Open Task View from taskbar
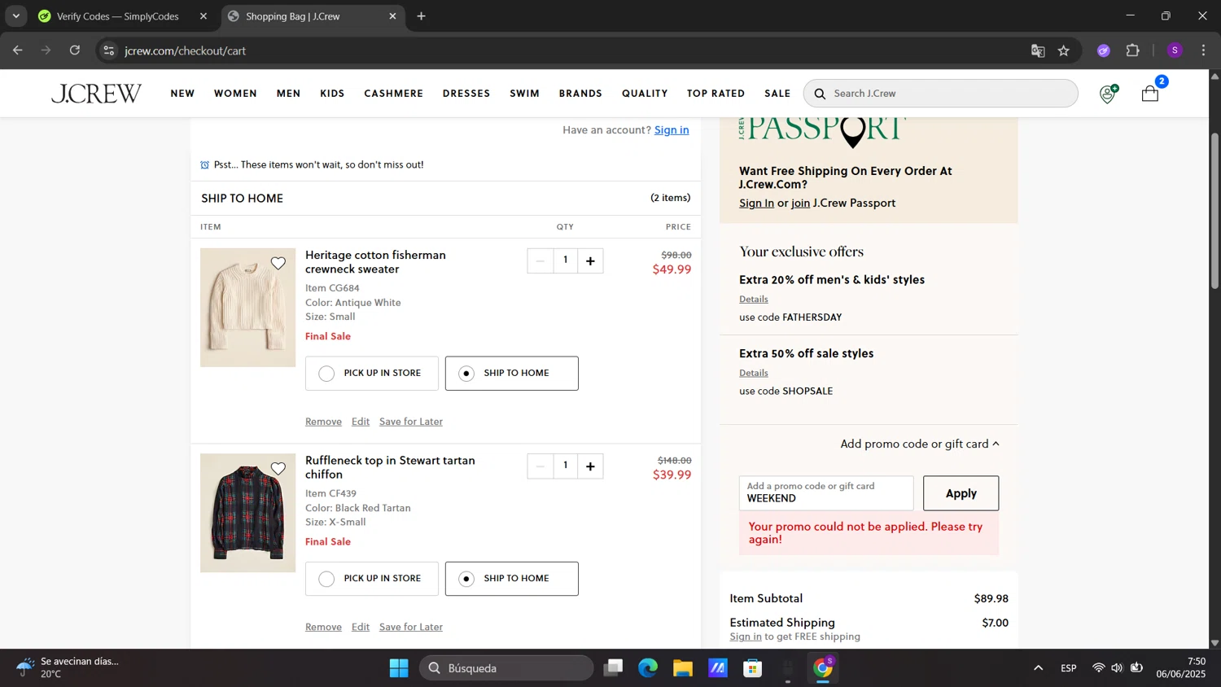 click(613, 668)
